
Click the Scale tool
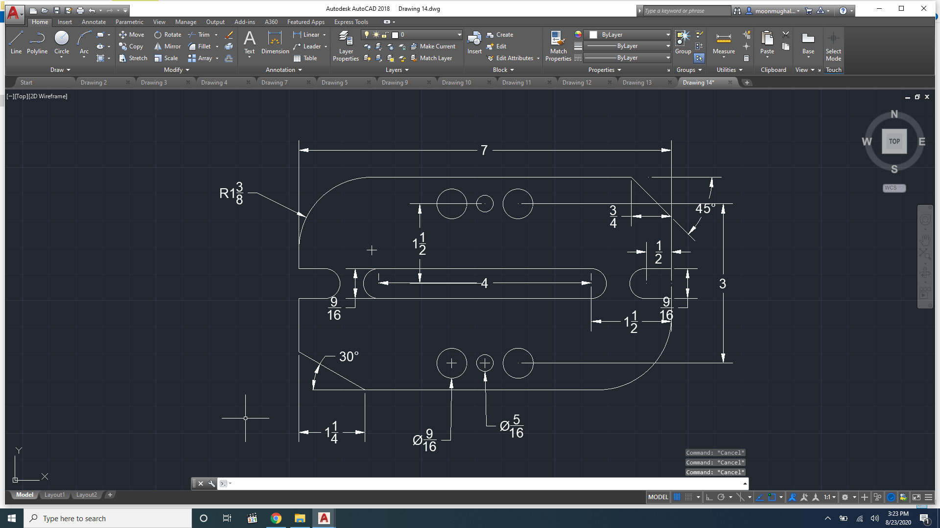[166, 58]
